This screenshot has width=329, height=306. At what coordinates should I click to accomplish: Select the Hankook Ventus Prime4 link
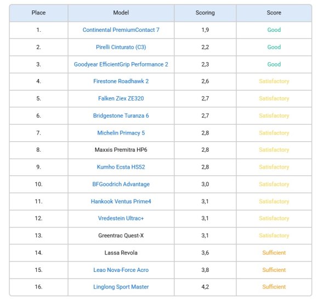[x=121, y=202]
